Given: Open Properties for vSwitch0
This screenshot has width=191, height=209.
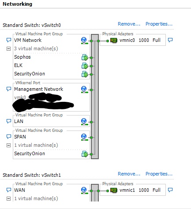Looking at the screenshot, I should [x=159, y=24].
